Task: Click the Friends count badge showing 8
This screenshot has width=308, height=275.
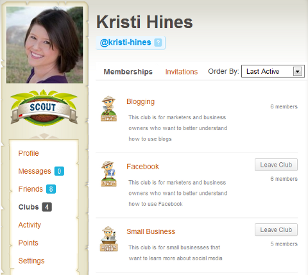Action: pos(51,189)
